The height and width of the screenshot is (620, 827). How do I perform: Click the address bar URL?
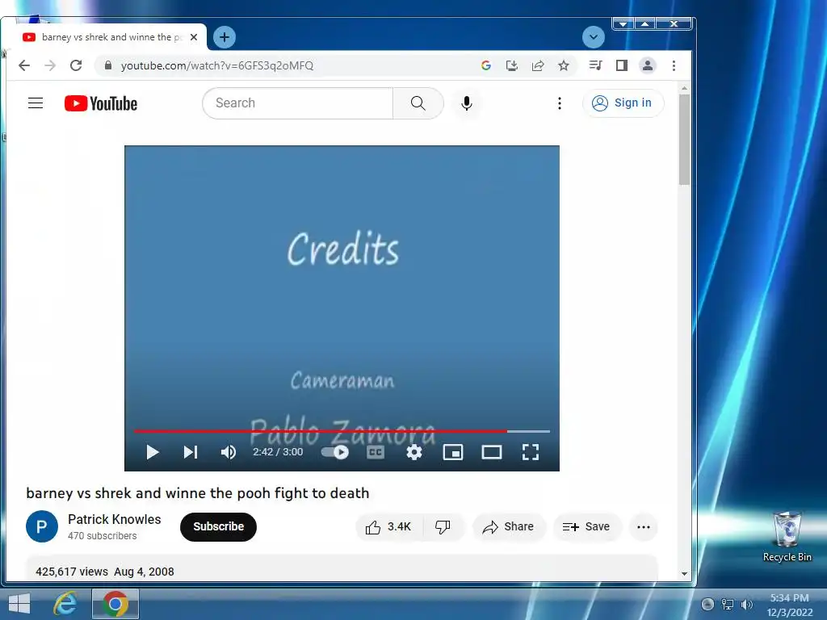coord(216,65)
